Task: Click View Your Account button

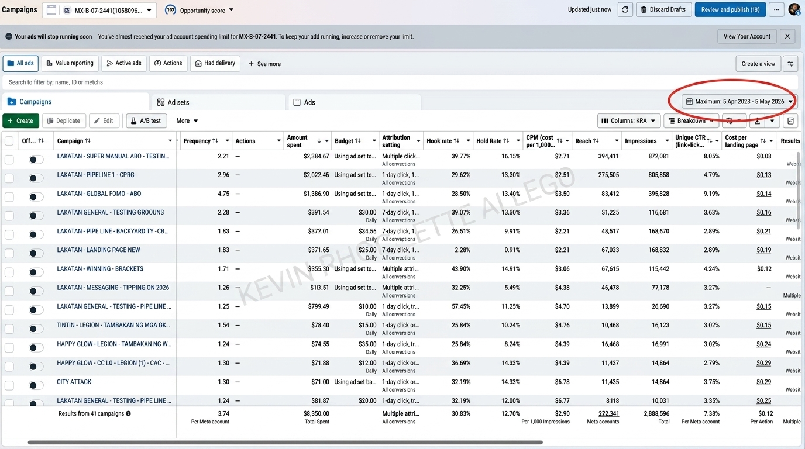Action: (747, 36)
